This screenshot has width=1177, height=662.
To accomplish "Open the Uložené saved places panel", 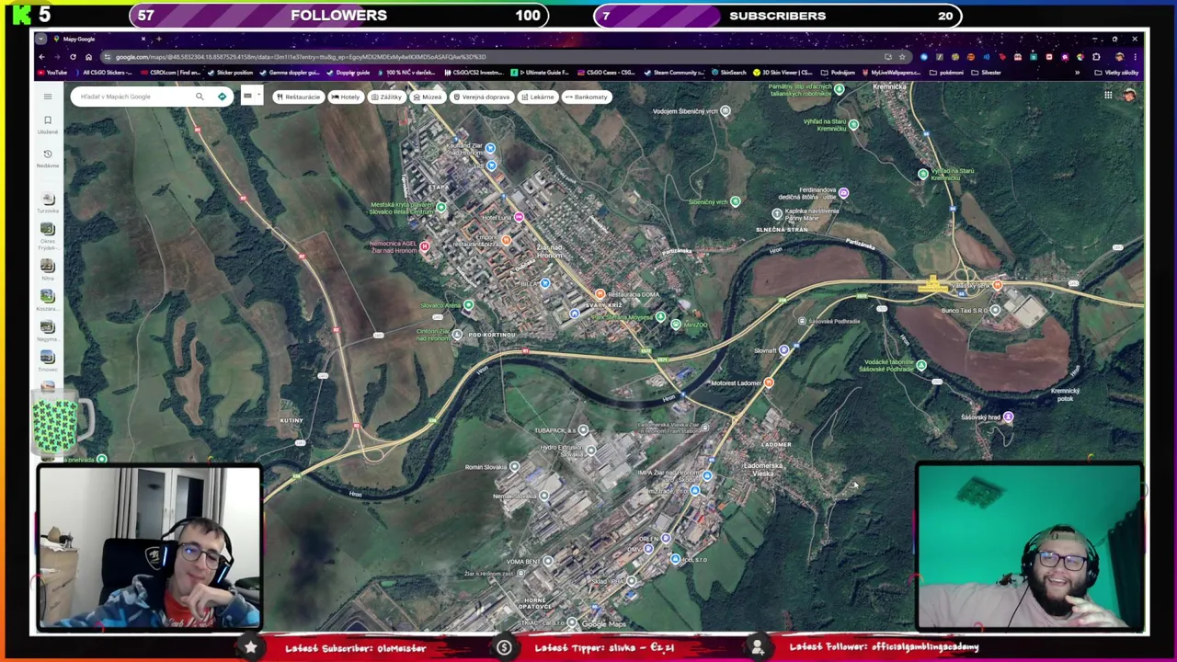I will (48, 124).
